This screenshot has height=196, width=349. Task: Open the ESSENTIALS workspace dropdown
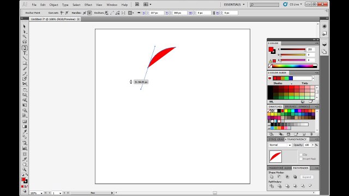(x=234, y=4)
